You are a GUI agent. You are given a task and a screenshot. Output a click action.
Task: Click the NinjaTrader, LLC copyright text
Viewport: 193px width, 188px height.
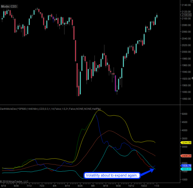pos(14,181)
